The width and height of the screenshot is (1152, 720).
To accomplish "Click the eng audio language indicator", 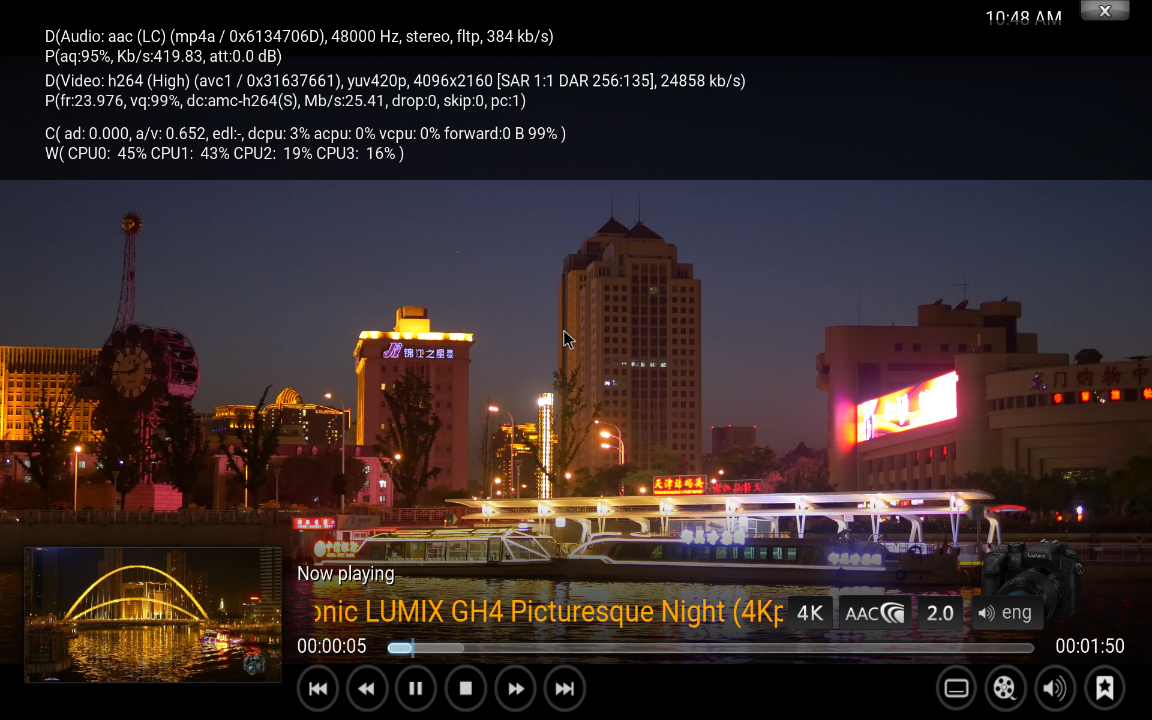I will pyautogui.click(x=1006, y=613).
